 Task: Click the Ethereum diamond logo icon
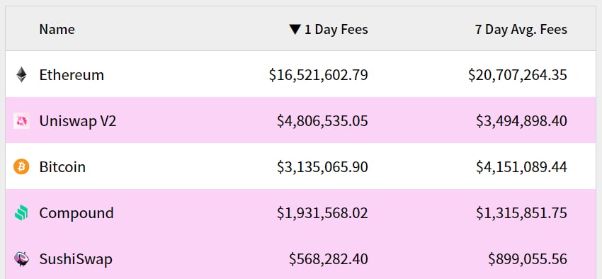(21, 75)
